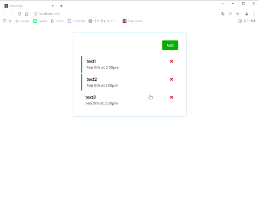This screenshot has height=209, width=259.
Task: Click the green Add button
Action: point(170,45)
